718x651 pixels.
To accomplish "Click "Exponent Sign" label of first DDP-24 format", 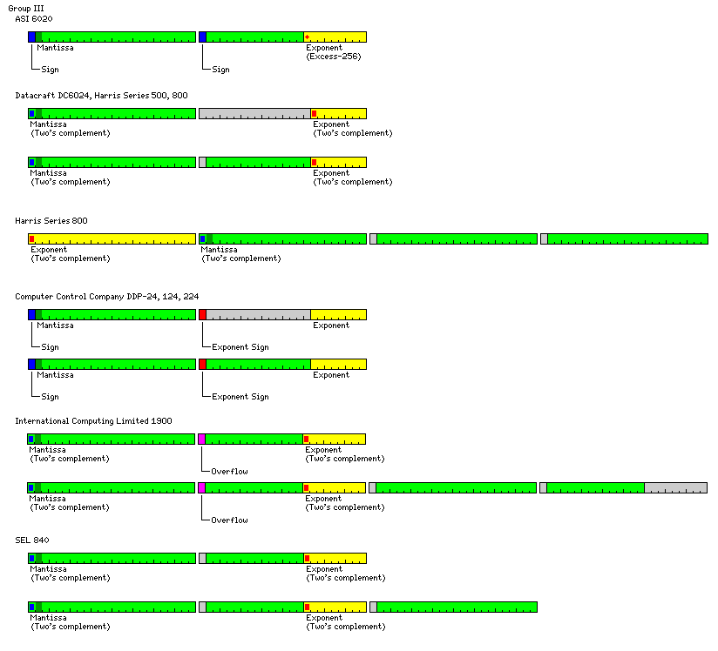I will 240,347.
